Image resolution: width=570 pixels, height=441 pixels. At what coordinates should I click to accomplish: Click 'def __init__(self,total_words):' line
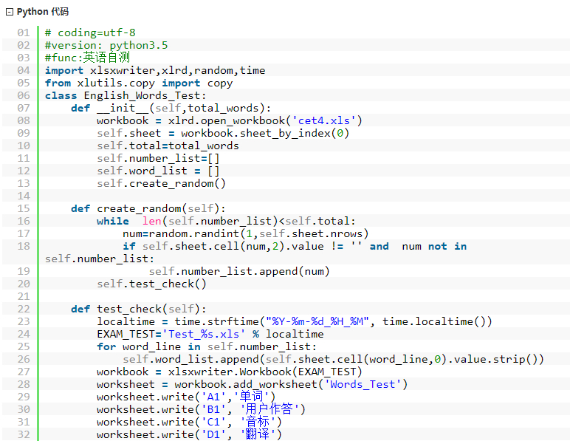171,109
